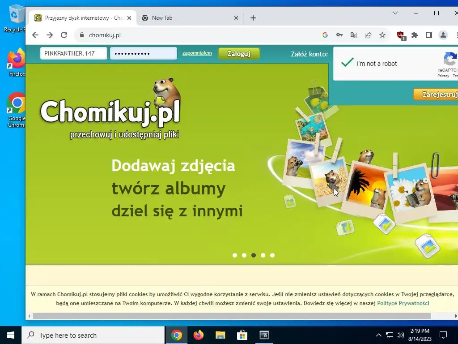Viewport: 458px width, 344px height.
Task: View site info via the padlock icon
Action: pyautogui.click(x=82, y=35)
